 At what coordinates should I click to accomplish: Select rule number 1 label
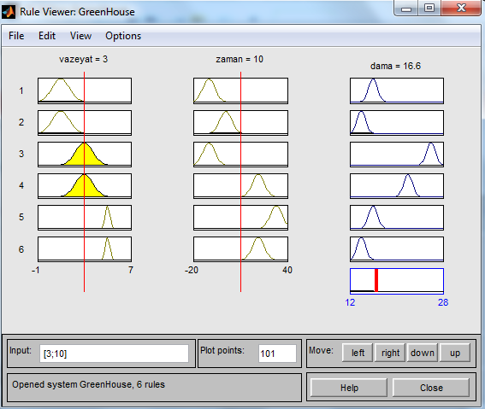click(21, 91)
